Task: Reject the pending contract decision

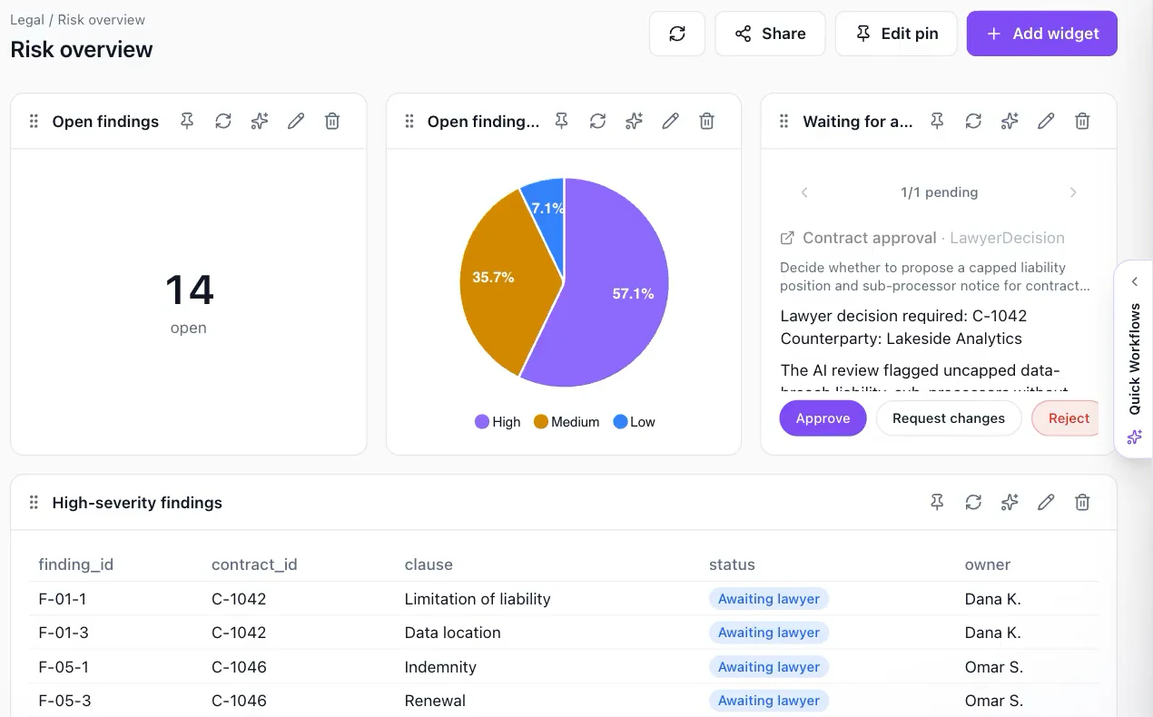Action: tap(1067, 418)
